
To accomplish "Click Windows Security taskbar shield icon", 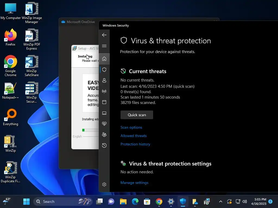I will (183, 201).
